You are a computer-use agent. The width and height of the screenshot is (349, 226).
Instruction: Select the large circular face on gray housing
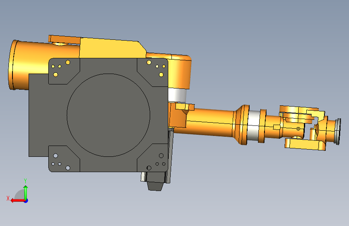coord(108,115)
